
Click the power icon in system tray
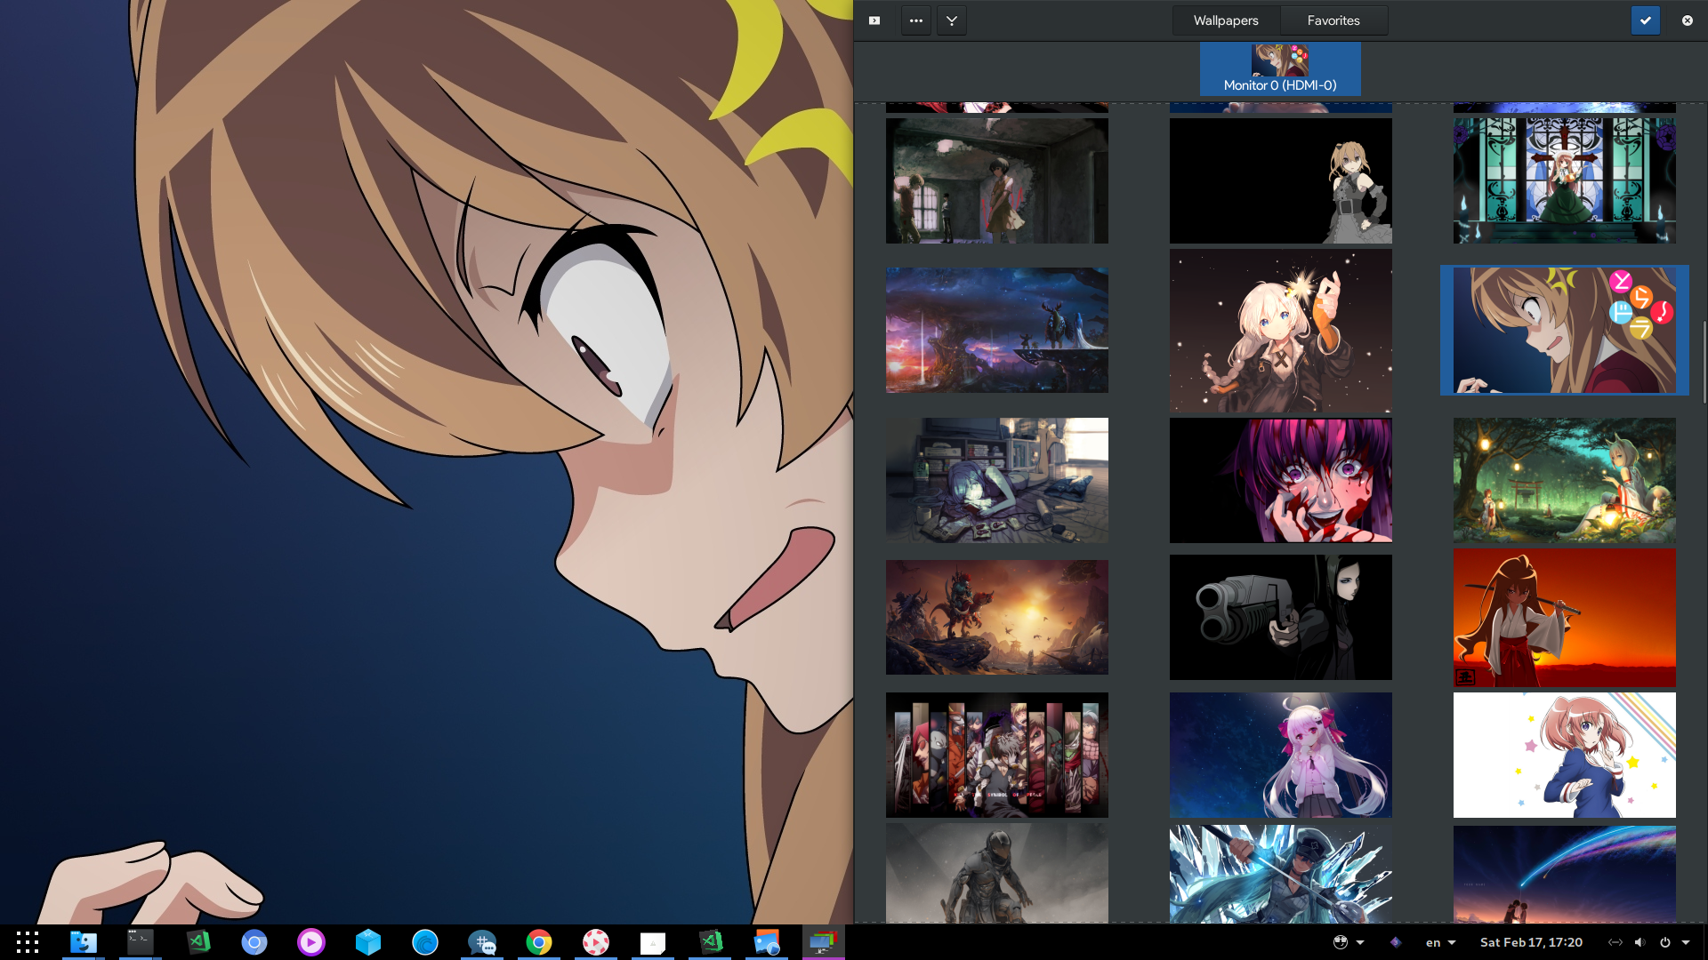click(x=1664, y=942)
